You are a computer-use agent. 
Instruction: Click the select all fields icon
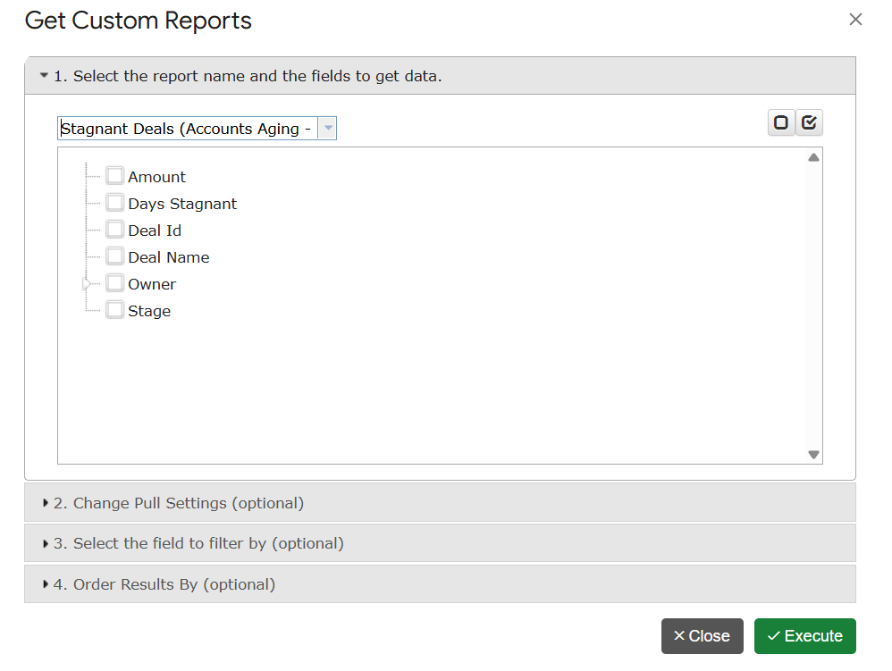[x=809, y=123]
